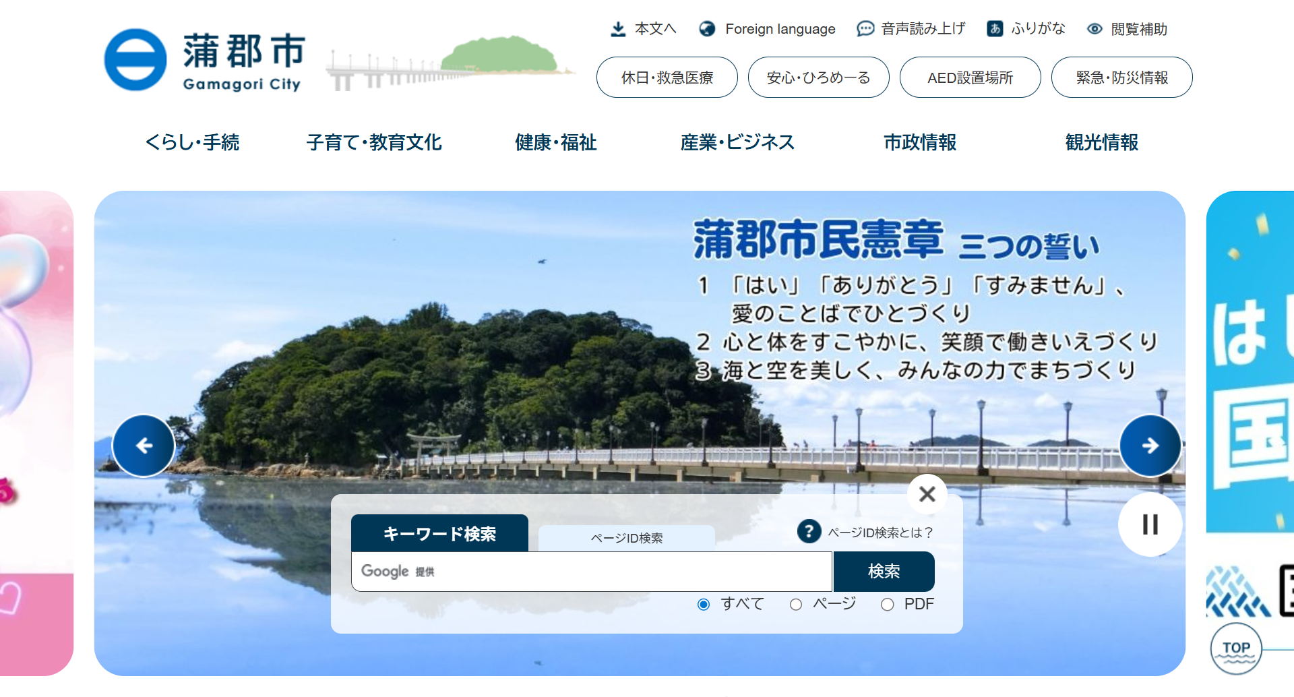
Task: Click the question mark help icon
Action: 809,532
